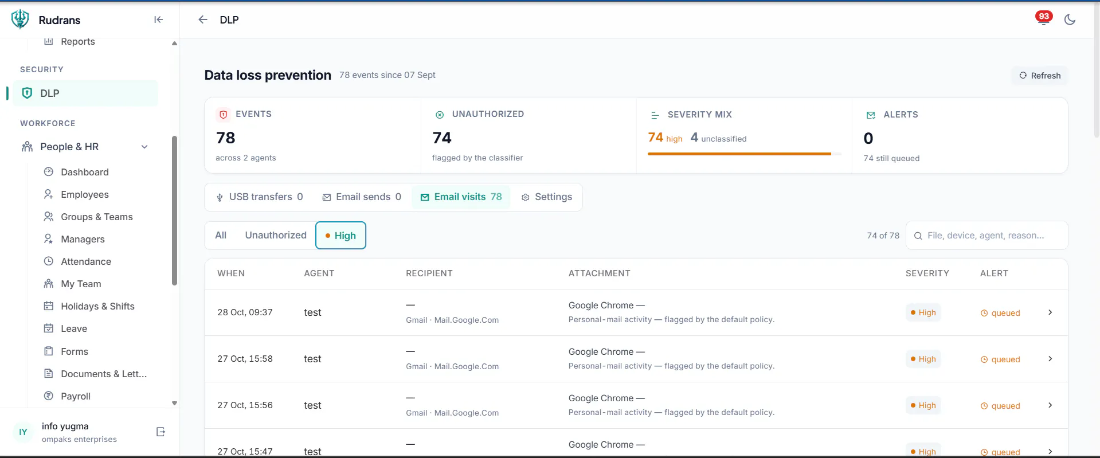Switch to the USB transfers tab
Image resolution: width=1100 pixels, height=458 pixels.
259,197
